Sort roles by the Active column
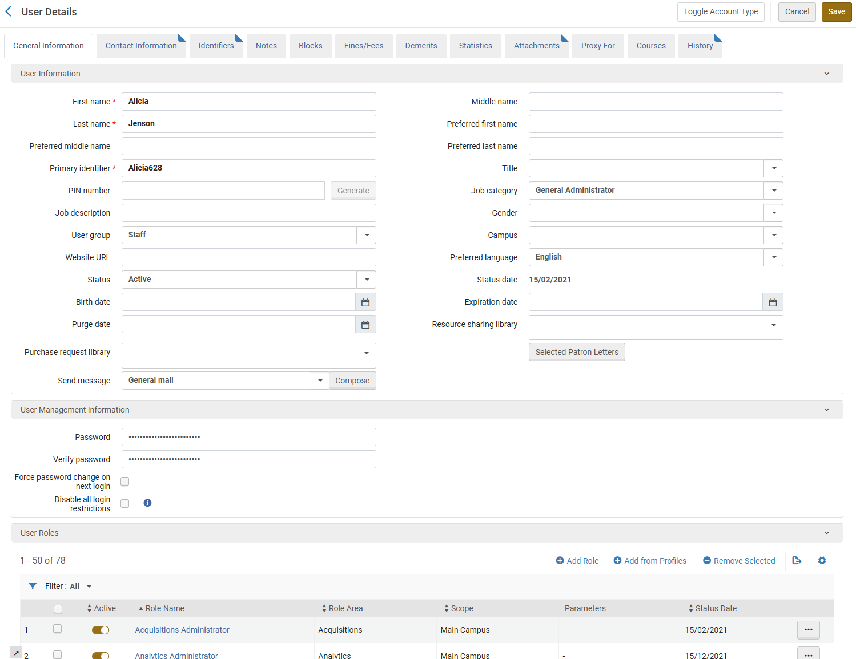The height and width of the screenshot is (659, 856). click(102, 608)
